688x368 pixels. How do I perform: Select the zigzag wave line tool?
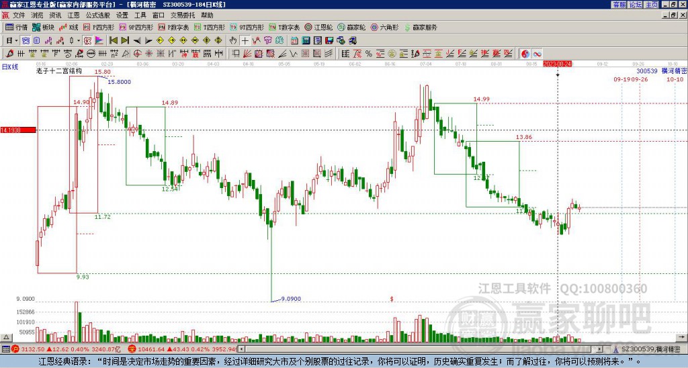293,54
